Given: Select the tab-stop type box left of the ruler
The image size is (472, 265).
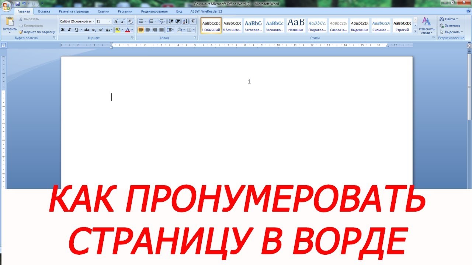Looking at the screenshot, I should pyautogui.click(x=4, y=45).
